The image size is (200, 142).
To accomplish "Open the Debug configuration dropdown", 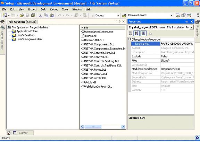I will coord(118,15).
